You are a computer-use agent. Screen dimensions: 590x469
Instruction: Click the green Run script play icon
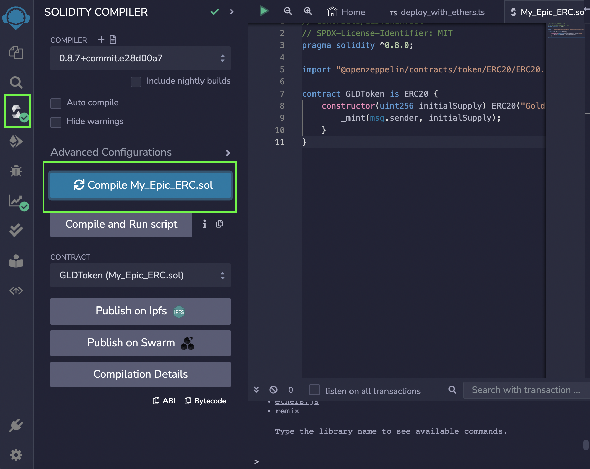coord(264,11)
